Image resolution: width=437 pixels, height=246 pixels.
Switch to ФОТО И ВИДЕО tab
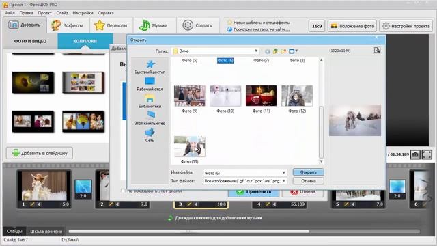point(30,41)
